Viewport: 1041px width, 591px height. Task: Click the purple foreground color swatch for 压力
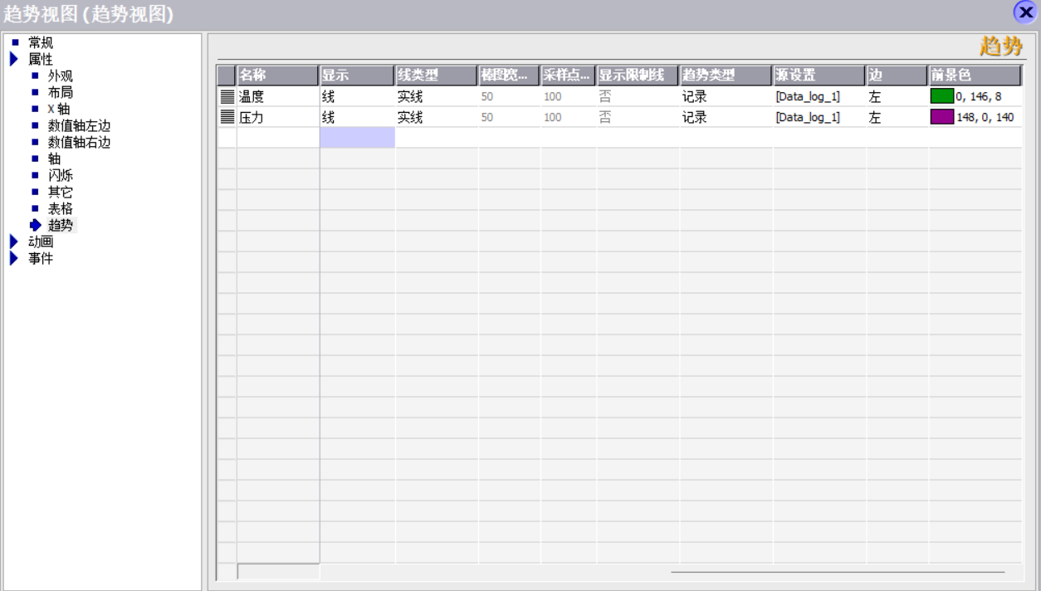[x=942, y=117]
